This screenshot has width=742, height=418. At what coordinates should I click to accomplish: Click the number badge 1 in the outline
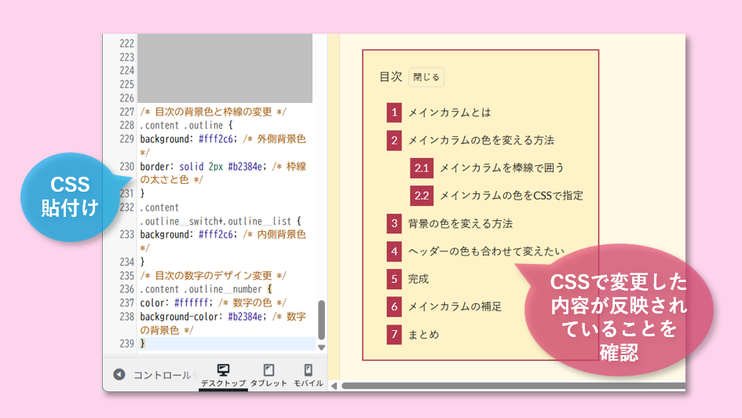[x=393, y=112]
